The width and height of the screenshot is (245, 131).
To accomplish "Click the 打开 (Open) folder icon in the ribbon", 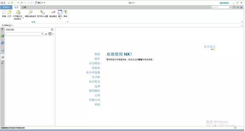I will (9, 12).
